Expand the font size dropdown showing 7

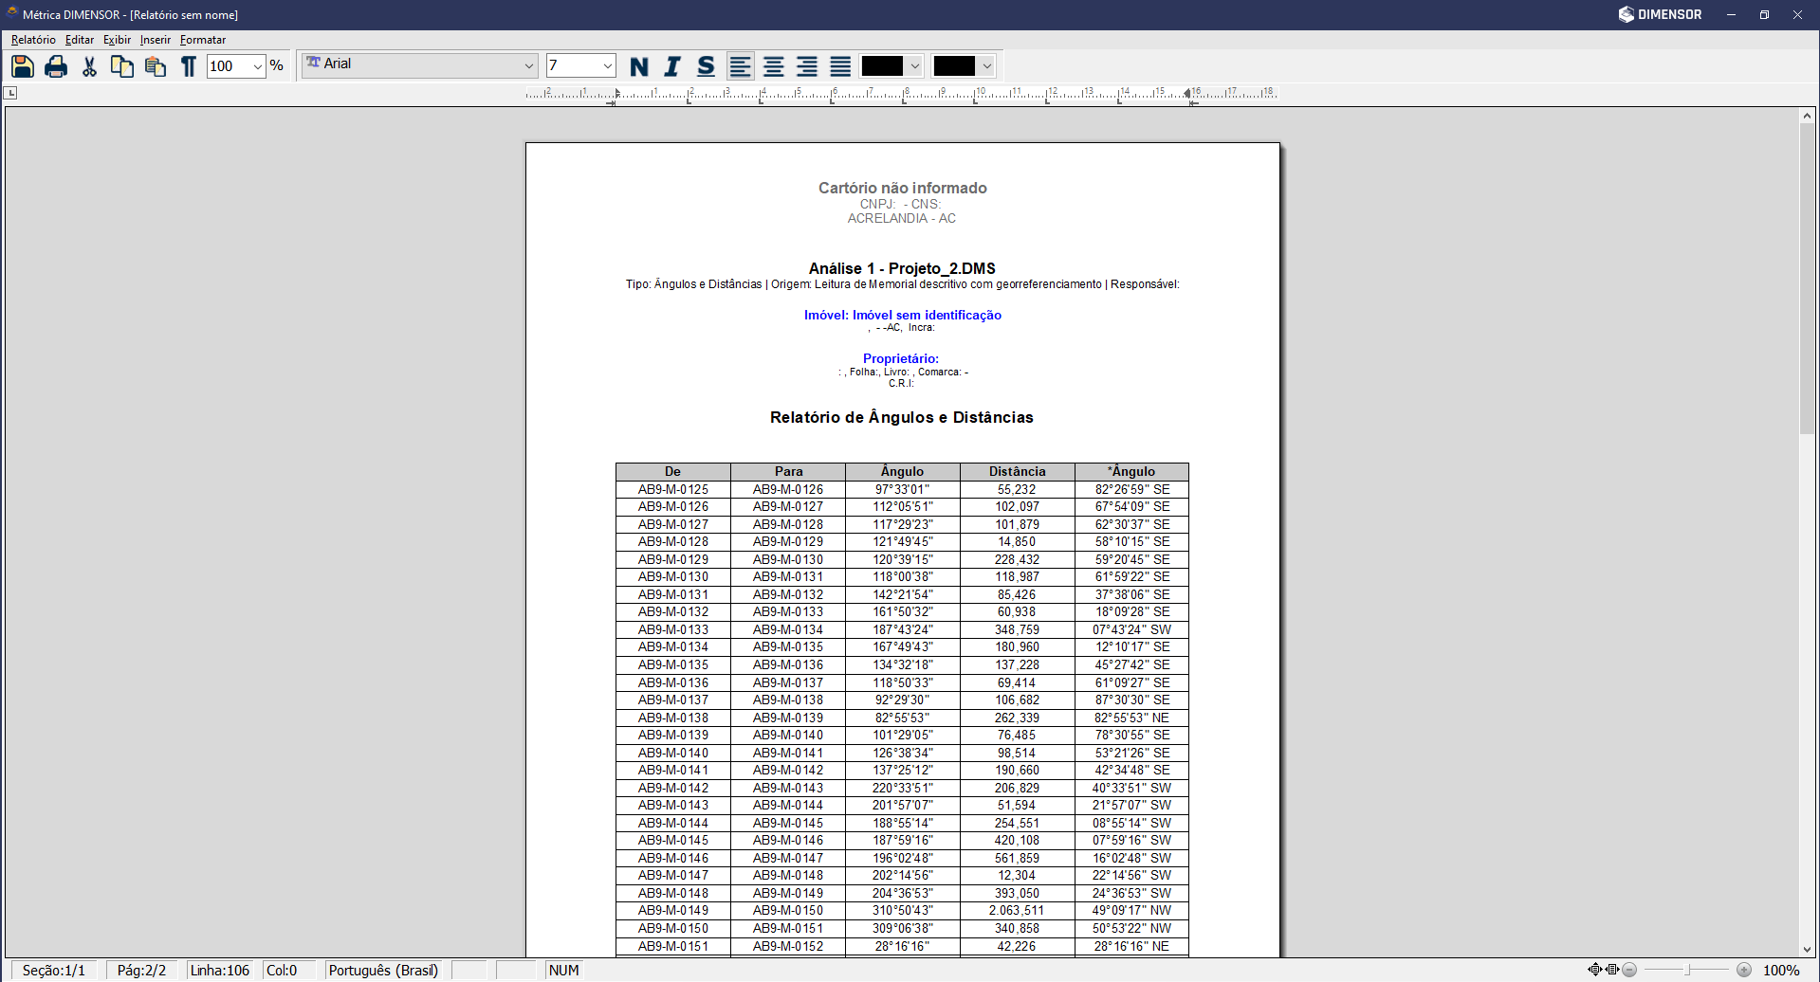[x=607, y=66]
